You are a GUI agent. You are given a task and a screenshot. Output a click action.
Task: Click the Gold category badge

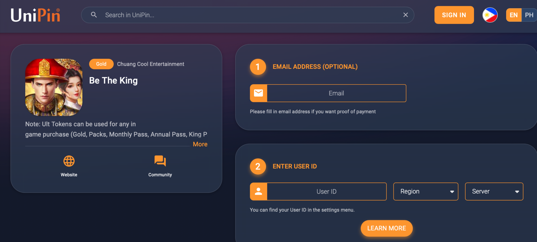pyautogui.click(x=101, y=64)
